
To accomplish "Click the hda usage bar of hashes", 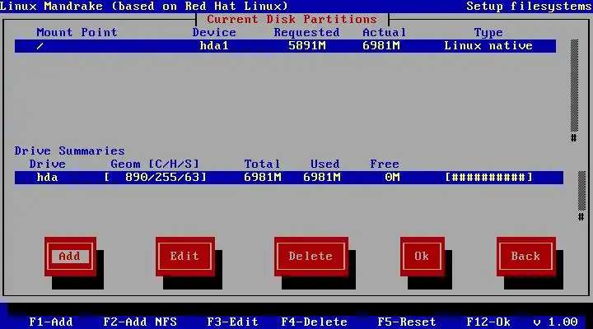I will [488, 177].
